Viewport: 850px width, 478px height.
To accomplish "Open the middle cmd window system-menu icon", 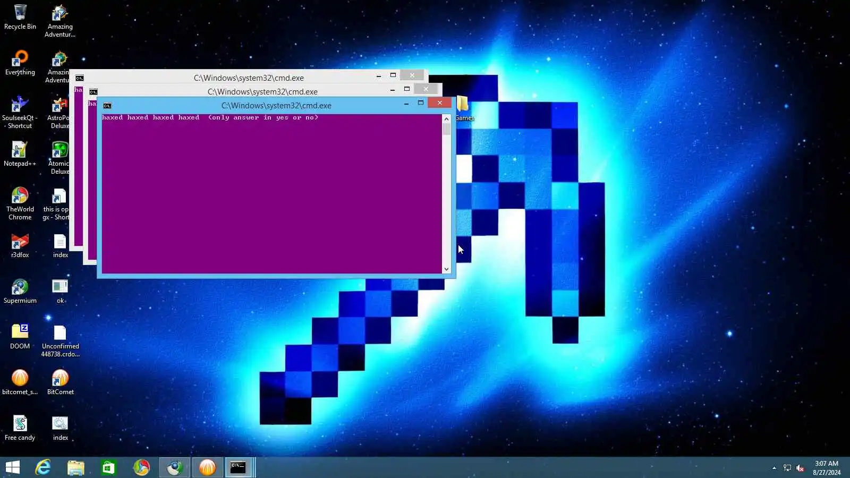I will (93, 92).
